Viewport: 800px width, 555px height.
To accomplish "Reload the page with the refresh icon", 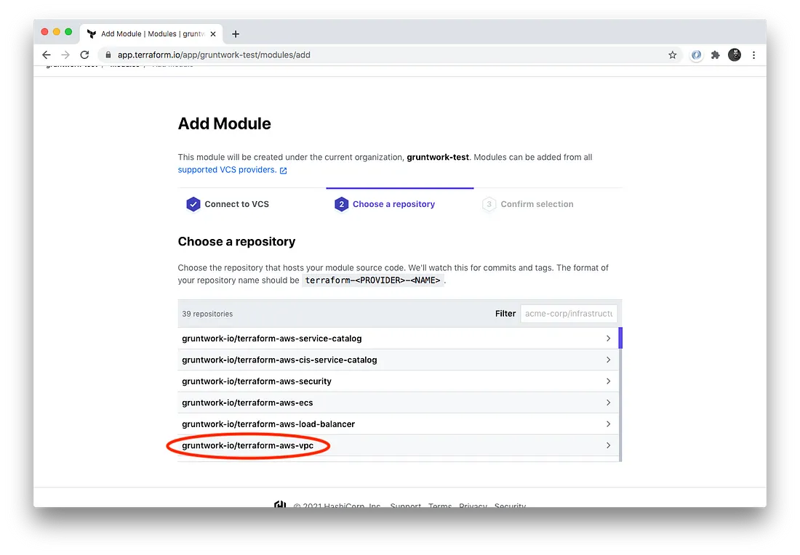I will [x=84, y=54].
